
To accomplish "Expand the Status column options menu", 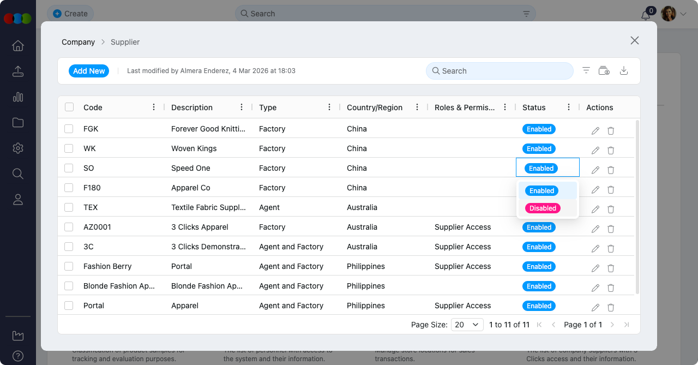I will tap(569, 107).
